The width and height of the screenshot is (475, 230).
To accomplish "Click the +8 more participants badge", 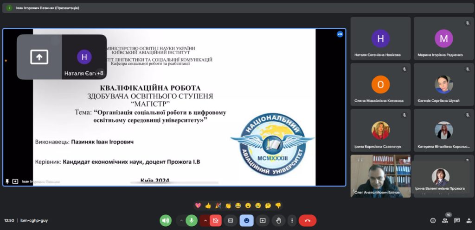I will click(x=100, y=73).
